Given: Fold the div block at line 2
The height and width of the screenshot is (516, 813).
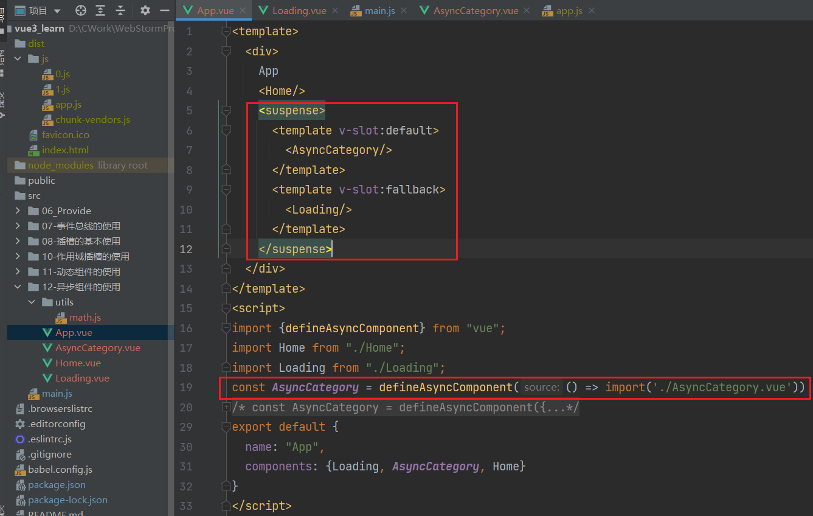Looking at the screenshot, I should pyautogui.click(x=226, y=52).
